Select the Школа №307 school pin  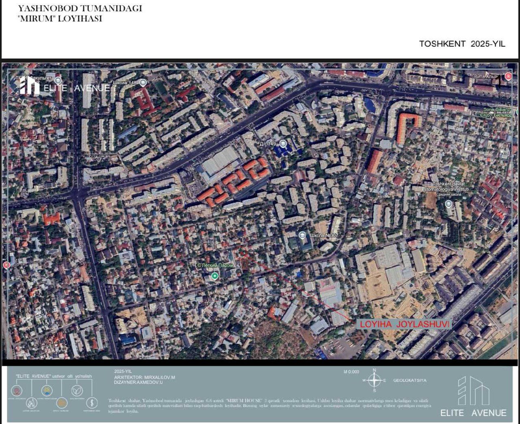(302, 235)
